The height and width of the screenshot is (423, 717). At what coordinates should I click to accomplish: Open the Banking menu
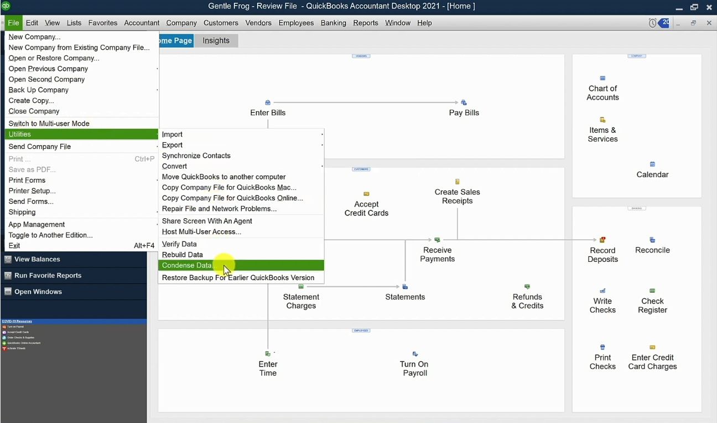333,23
